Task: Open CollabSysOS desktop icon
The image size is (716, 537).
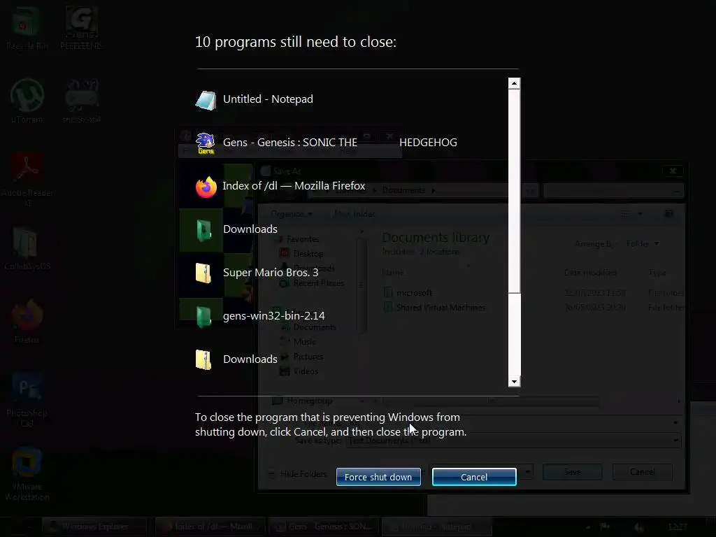Action: tap(27, 248)
